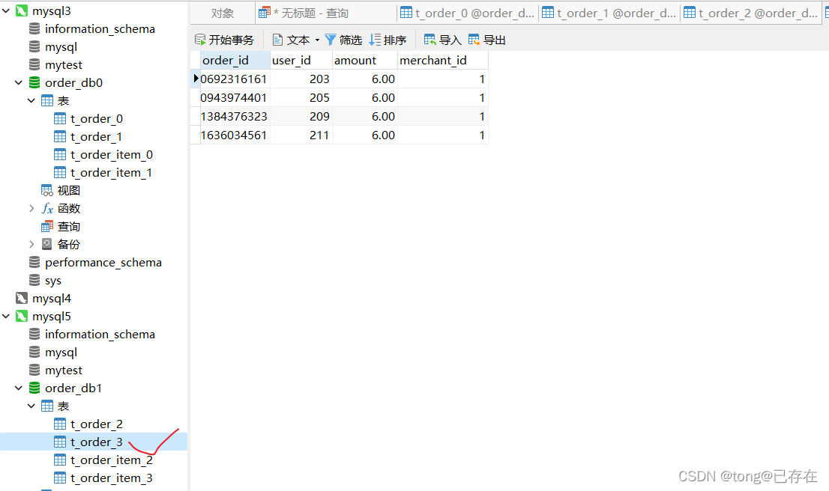Select the t_order_3 table in tree
This screenshot has height=491, width=829.
(96, 442)
